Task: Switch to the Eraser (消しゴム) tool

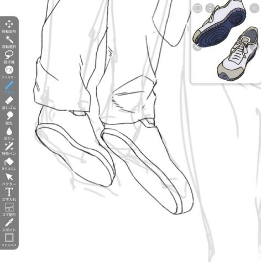Action: coord(9,101)
